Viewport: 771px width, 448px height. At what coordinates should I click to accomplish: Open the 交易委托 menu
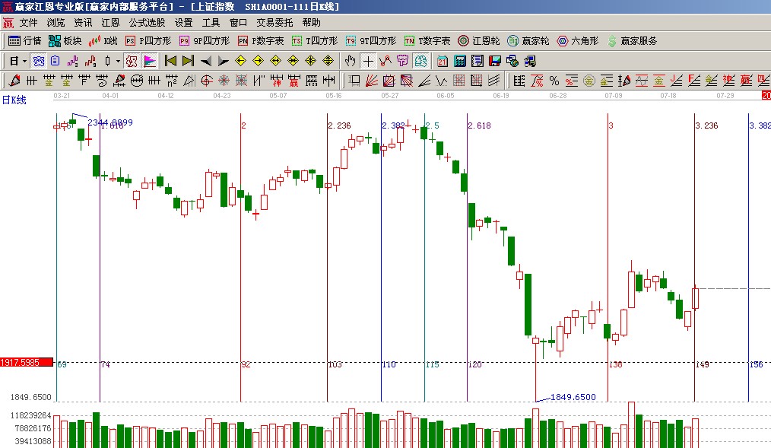[274, 23]
